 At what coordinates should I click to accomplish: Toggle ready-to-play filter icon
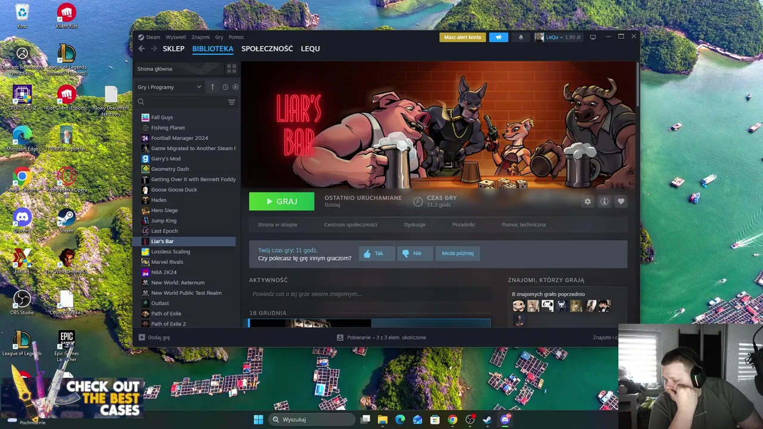point(235,87)
